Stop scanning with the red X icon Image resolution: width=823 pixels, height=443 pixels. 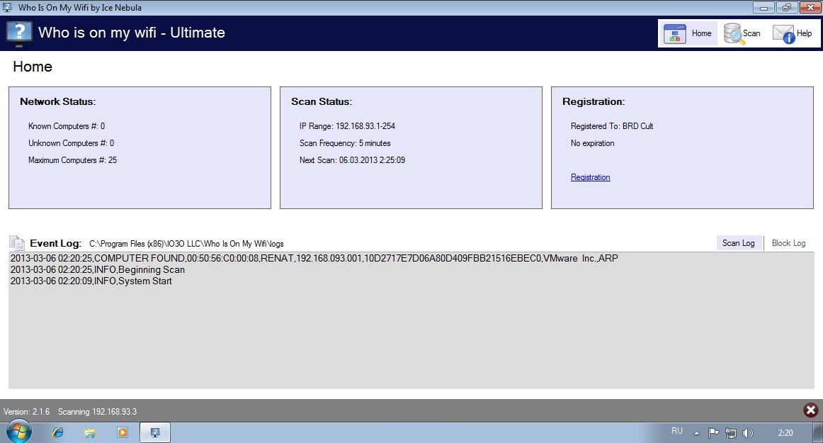[810, 410]
